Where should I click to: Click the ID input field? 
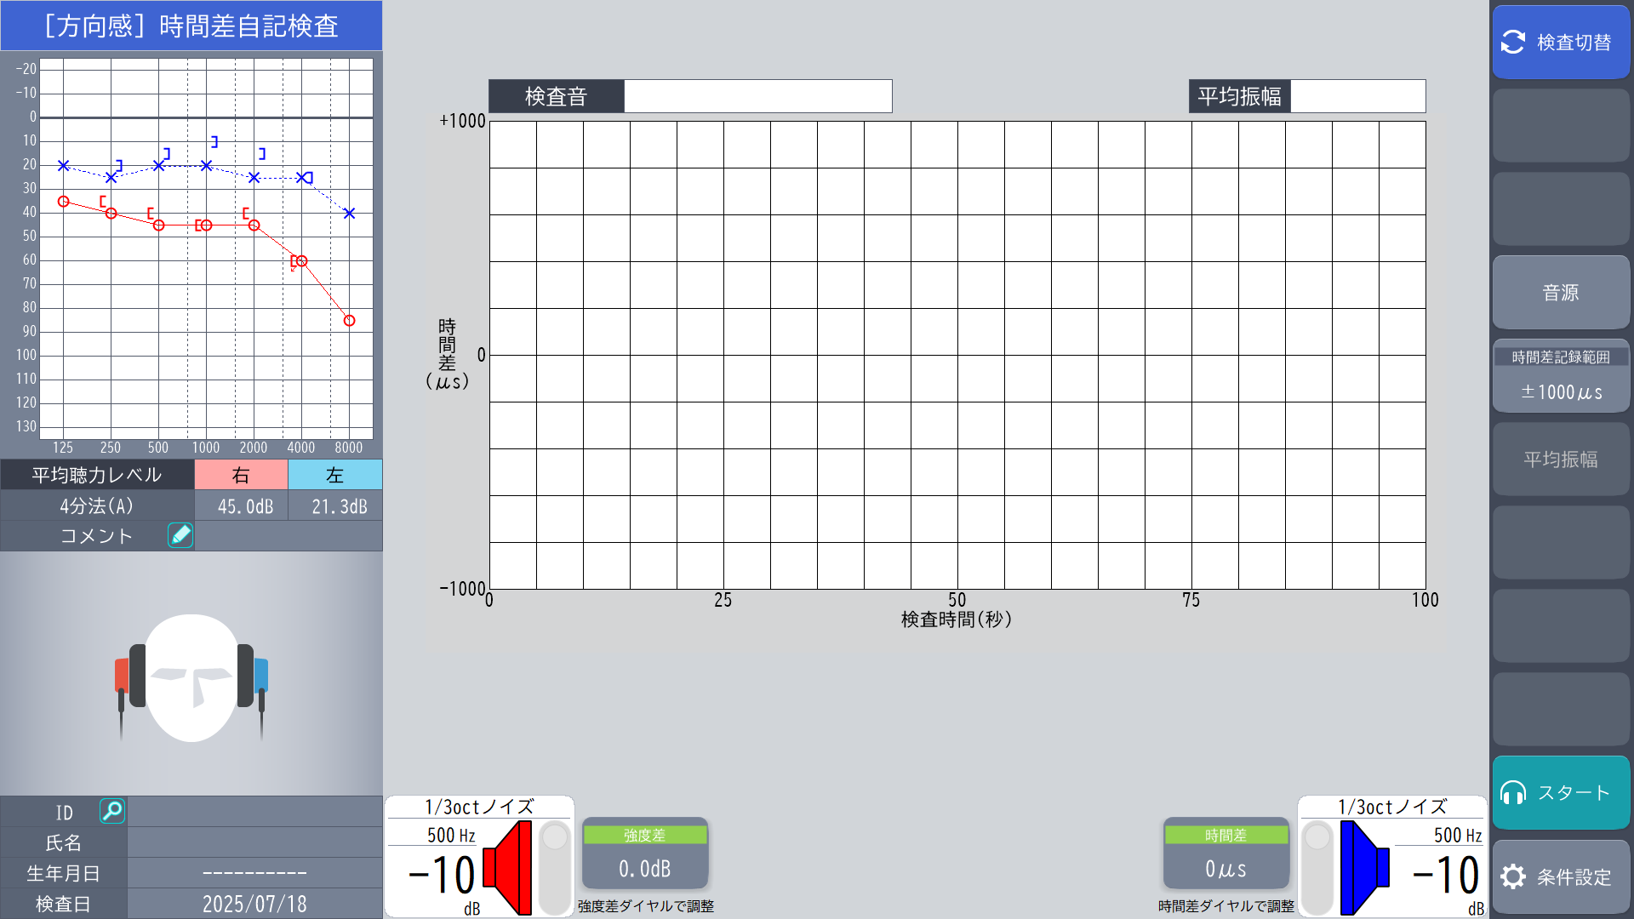pyautogui.click(x=254, y=812)
